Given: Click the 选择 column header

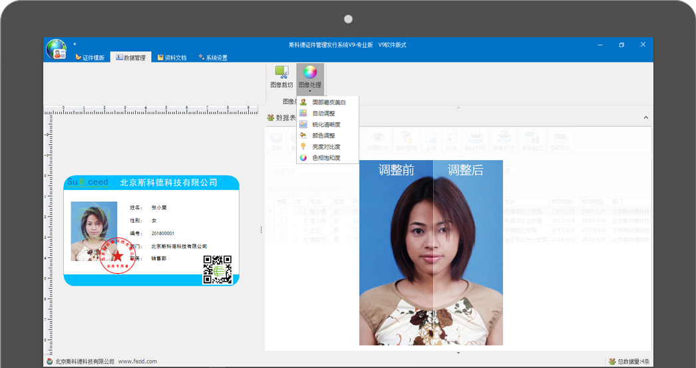Looking at the screenshot, I should [284, 202].
